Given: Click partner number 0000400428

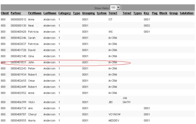Looking at the screenshot, I should (x=18, y=32).
